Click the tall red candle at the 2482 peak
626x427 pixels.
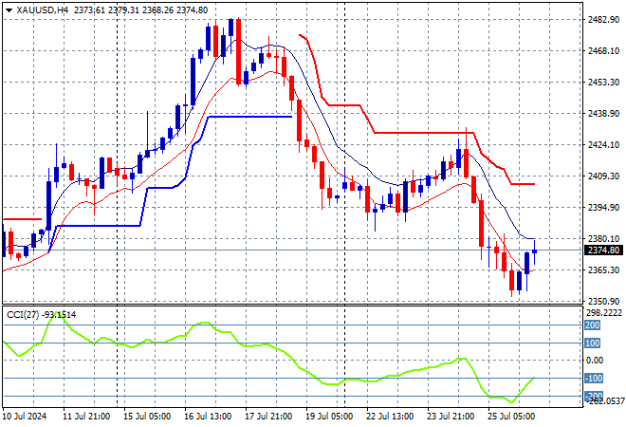coord(238,51)
